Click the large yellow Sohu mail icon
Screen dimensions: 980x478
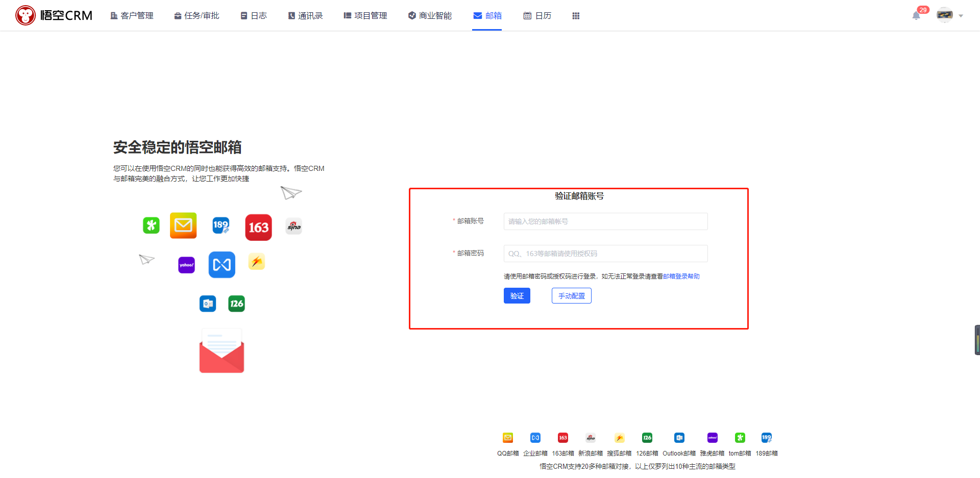[x=256, y=262]
